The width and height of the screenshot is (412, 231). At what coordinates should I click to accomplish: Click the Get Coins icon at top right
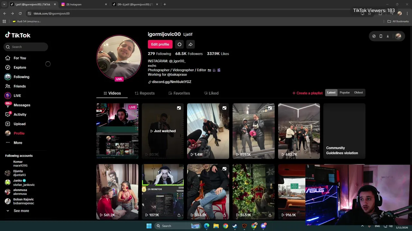[x=374, y=36]
